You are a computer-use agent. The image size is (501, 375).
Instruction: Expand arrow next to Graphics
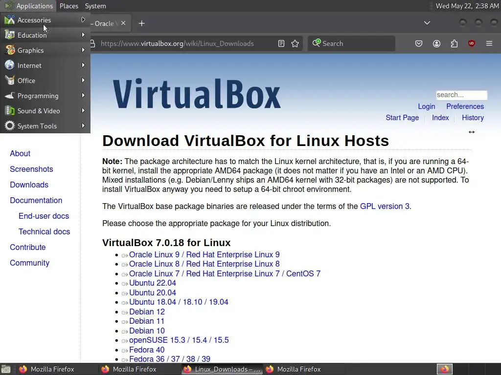(83, 50)
